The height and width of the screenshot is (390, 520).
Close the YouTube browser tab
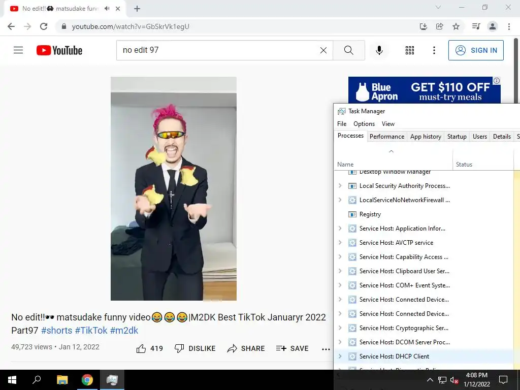coord(118,9)
